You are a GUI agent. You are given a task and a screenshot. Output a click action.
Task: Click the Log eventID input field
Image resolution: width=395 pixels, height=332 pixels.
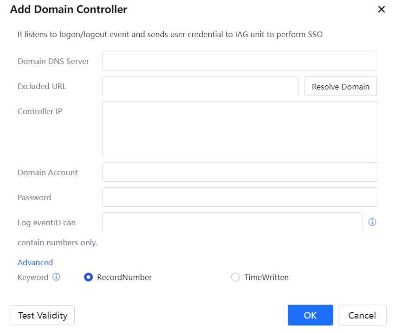pyautogui.click(x=232, y=222)
